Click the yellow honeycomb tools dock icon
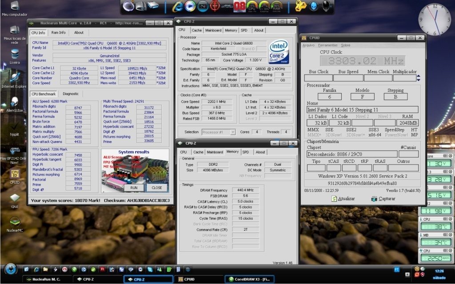Screen dimensions: 455x284 pyautogui.click(x=301, y=6)
